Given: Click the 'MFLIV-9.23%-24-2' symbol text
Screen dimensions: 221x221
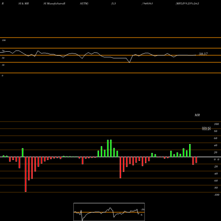Looking at the screenshot, I should [x=187, y=4].
